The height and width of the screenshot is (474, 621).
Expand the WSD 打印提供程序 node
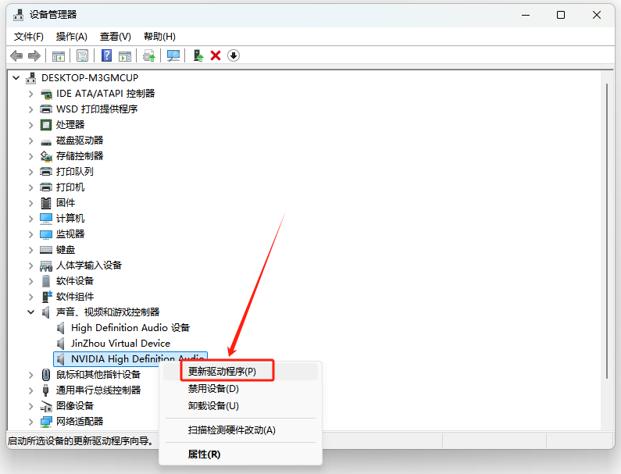click(31, 109)
